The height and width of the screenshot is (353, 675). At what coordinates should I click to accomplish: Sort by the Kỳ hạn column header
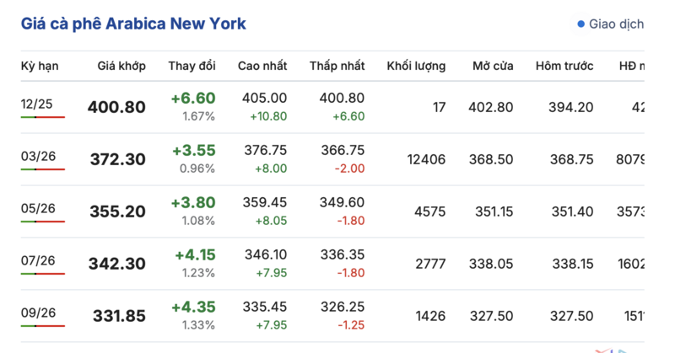(x=39, y=66)
